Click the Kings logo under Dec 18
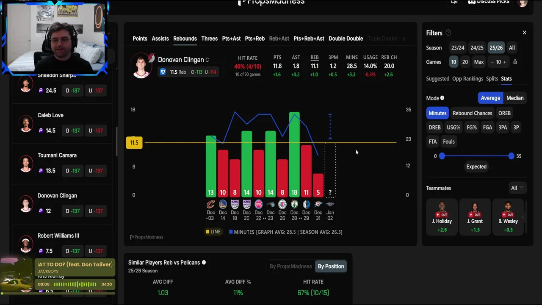Viewport: 542px width, 305px height. (x=235, y=205)
